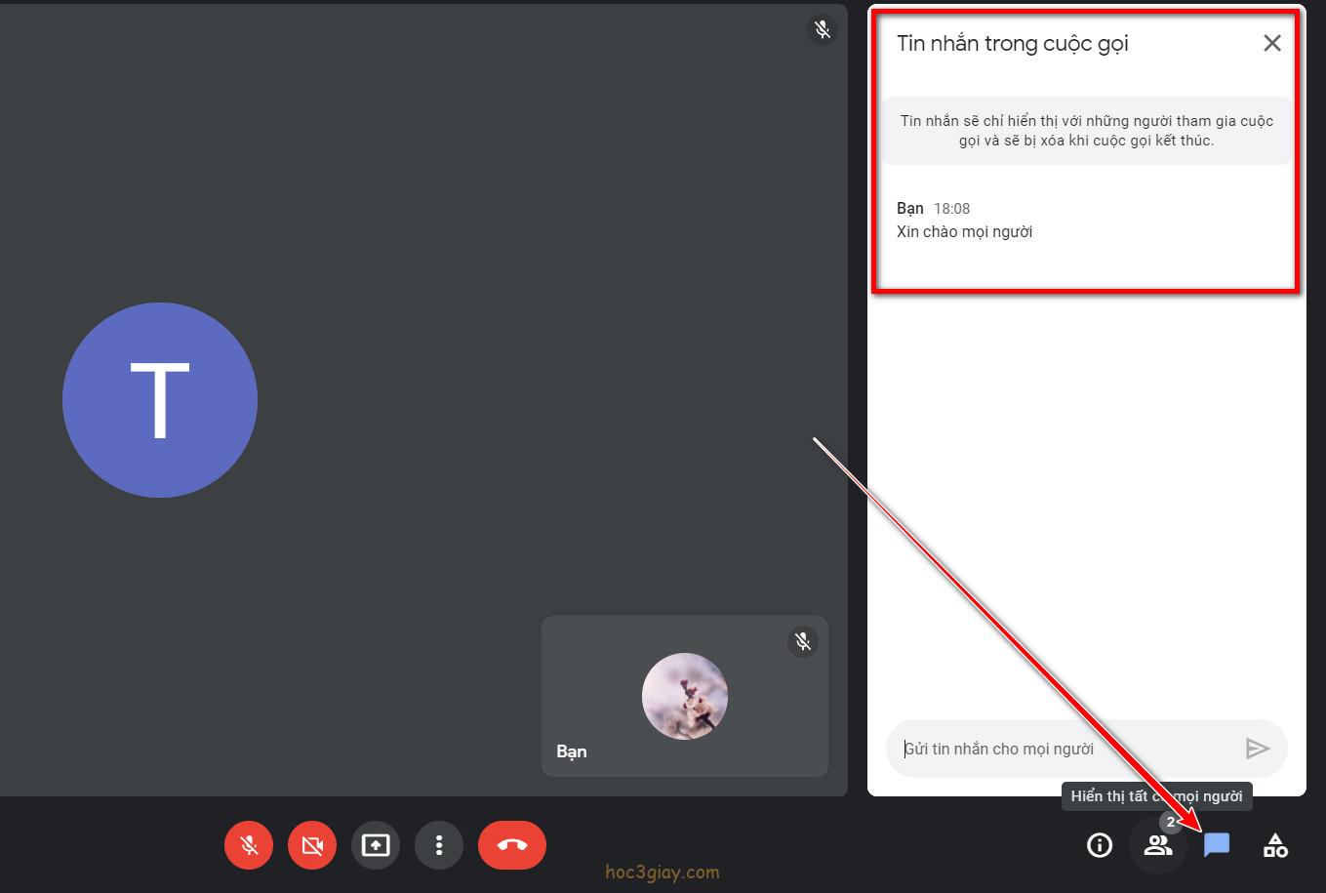Toggle the blue chat panel icon
This screenshot has height=893, width=1326.
[1217, 845]
